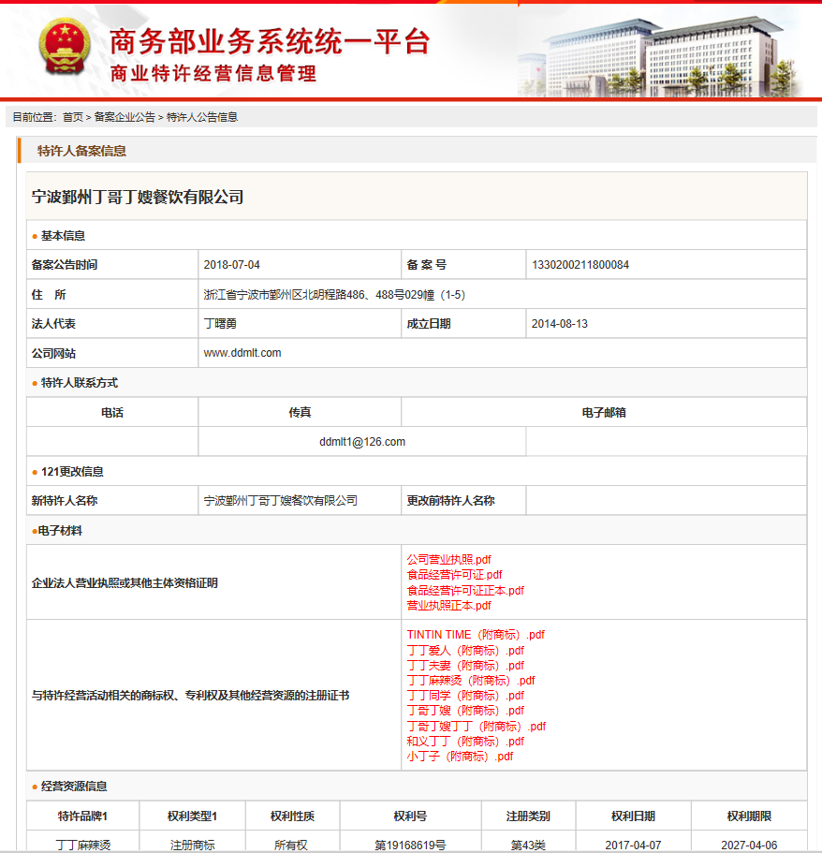The width and height of the screenshot is (822, 853).
Task: Click the 备案号 field label
Action: [427, 265]
